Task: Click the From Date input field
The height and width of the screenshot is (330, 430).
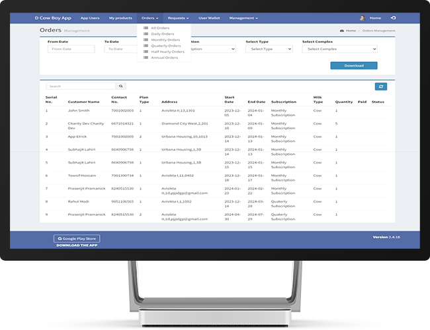Action: click(71, 49)
